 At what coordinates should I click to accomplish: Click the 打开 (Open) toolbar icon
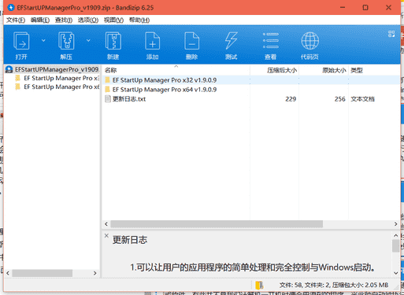click(21, 41)
